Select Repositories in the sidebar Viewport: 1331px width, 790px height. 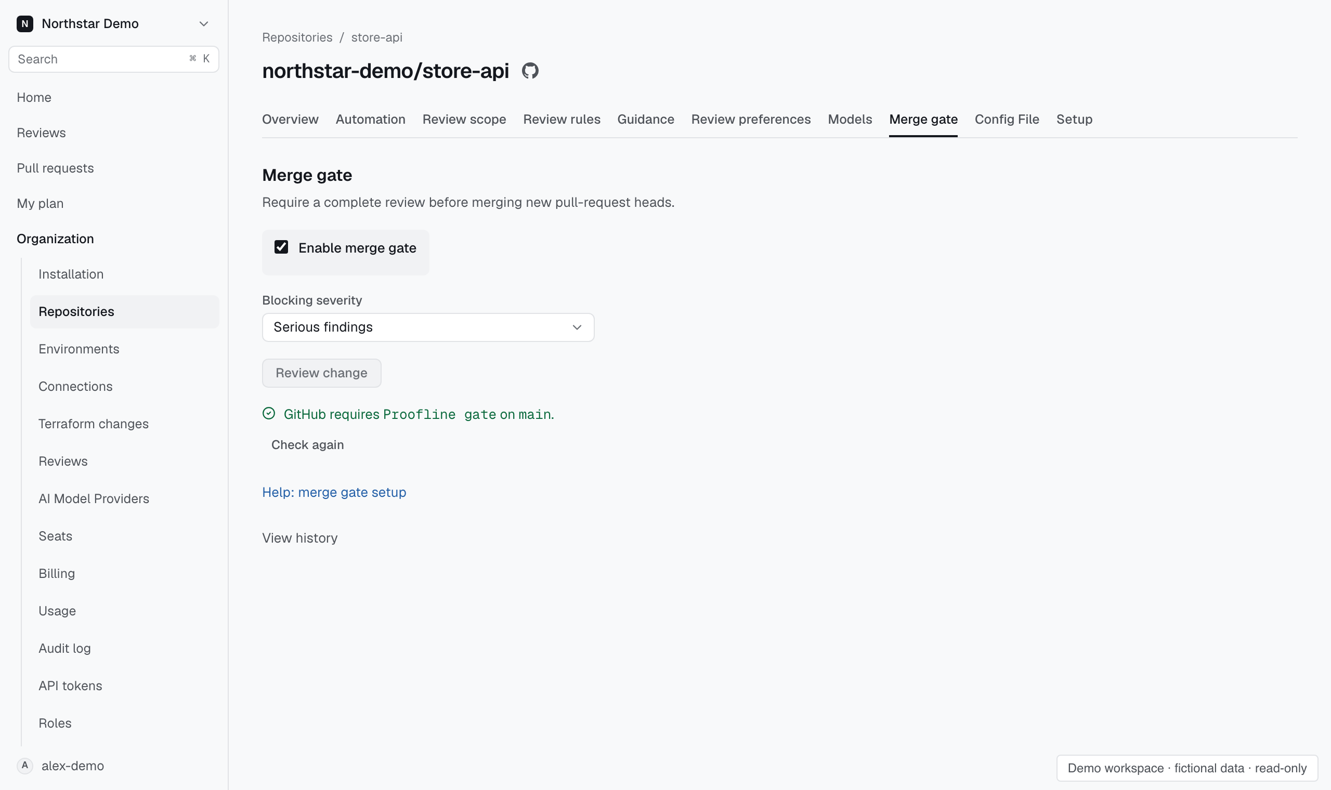coord(125,311)
